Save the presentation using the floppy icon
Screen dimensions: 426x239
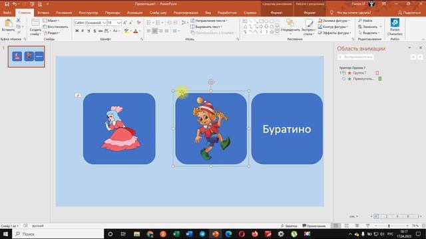7,4
